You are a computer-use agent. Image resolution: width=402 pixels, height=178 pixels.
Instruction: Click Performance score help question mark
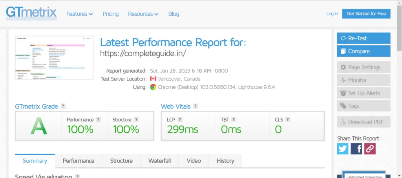[98, 119]
